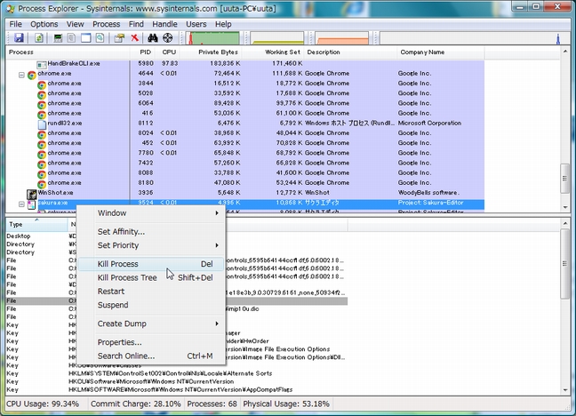Image resolution: width=576 pixels, height=416 pixels.
Task: Sort by Private Bytes column header
Action: click(x=211, y=52)
